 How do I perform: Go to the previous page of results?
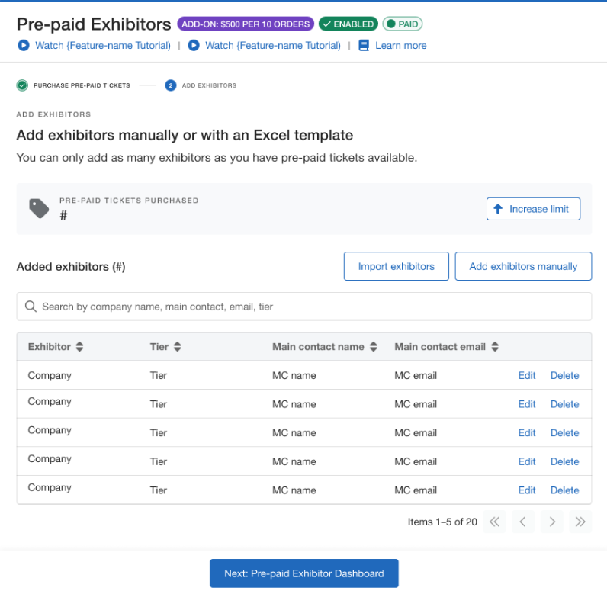522,522
